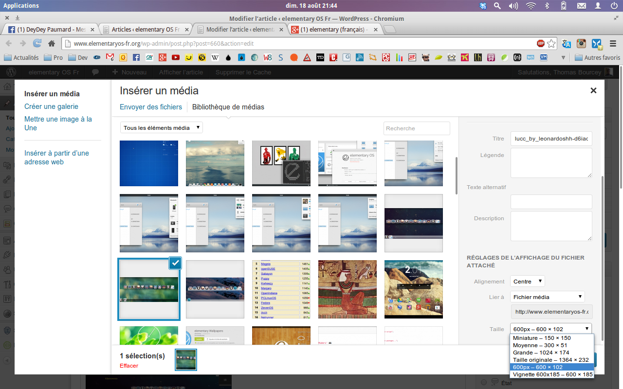Click the Créer une galerie link
Screen dimensions: 623x389
click(51, 106)
